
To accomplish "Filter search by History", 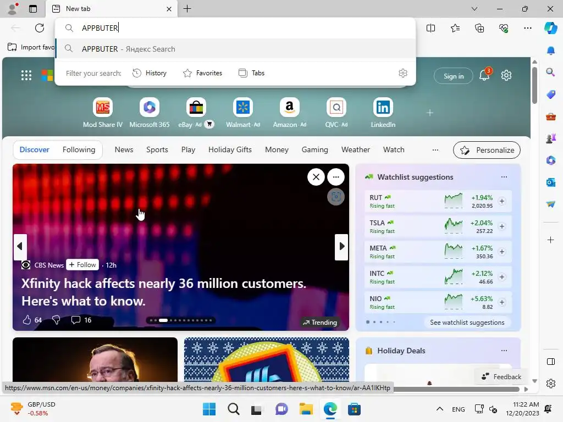I will (x=150, y=73).
